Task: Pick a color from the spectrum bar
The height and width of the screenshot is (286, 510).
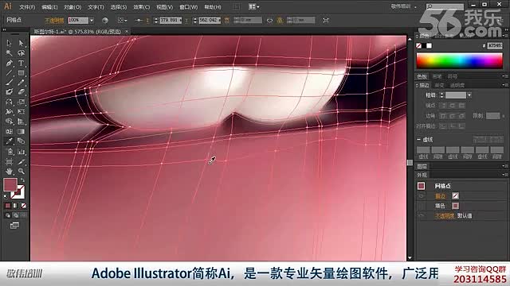Action: tap(459, 60)
